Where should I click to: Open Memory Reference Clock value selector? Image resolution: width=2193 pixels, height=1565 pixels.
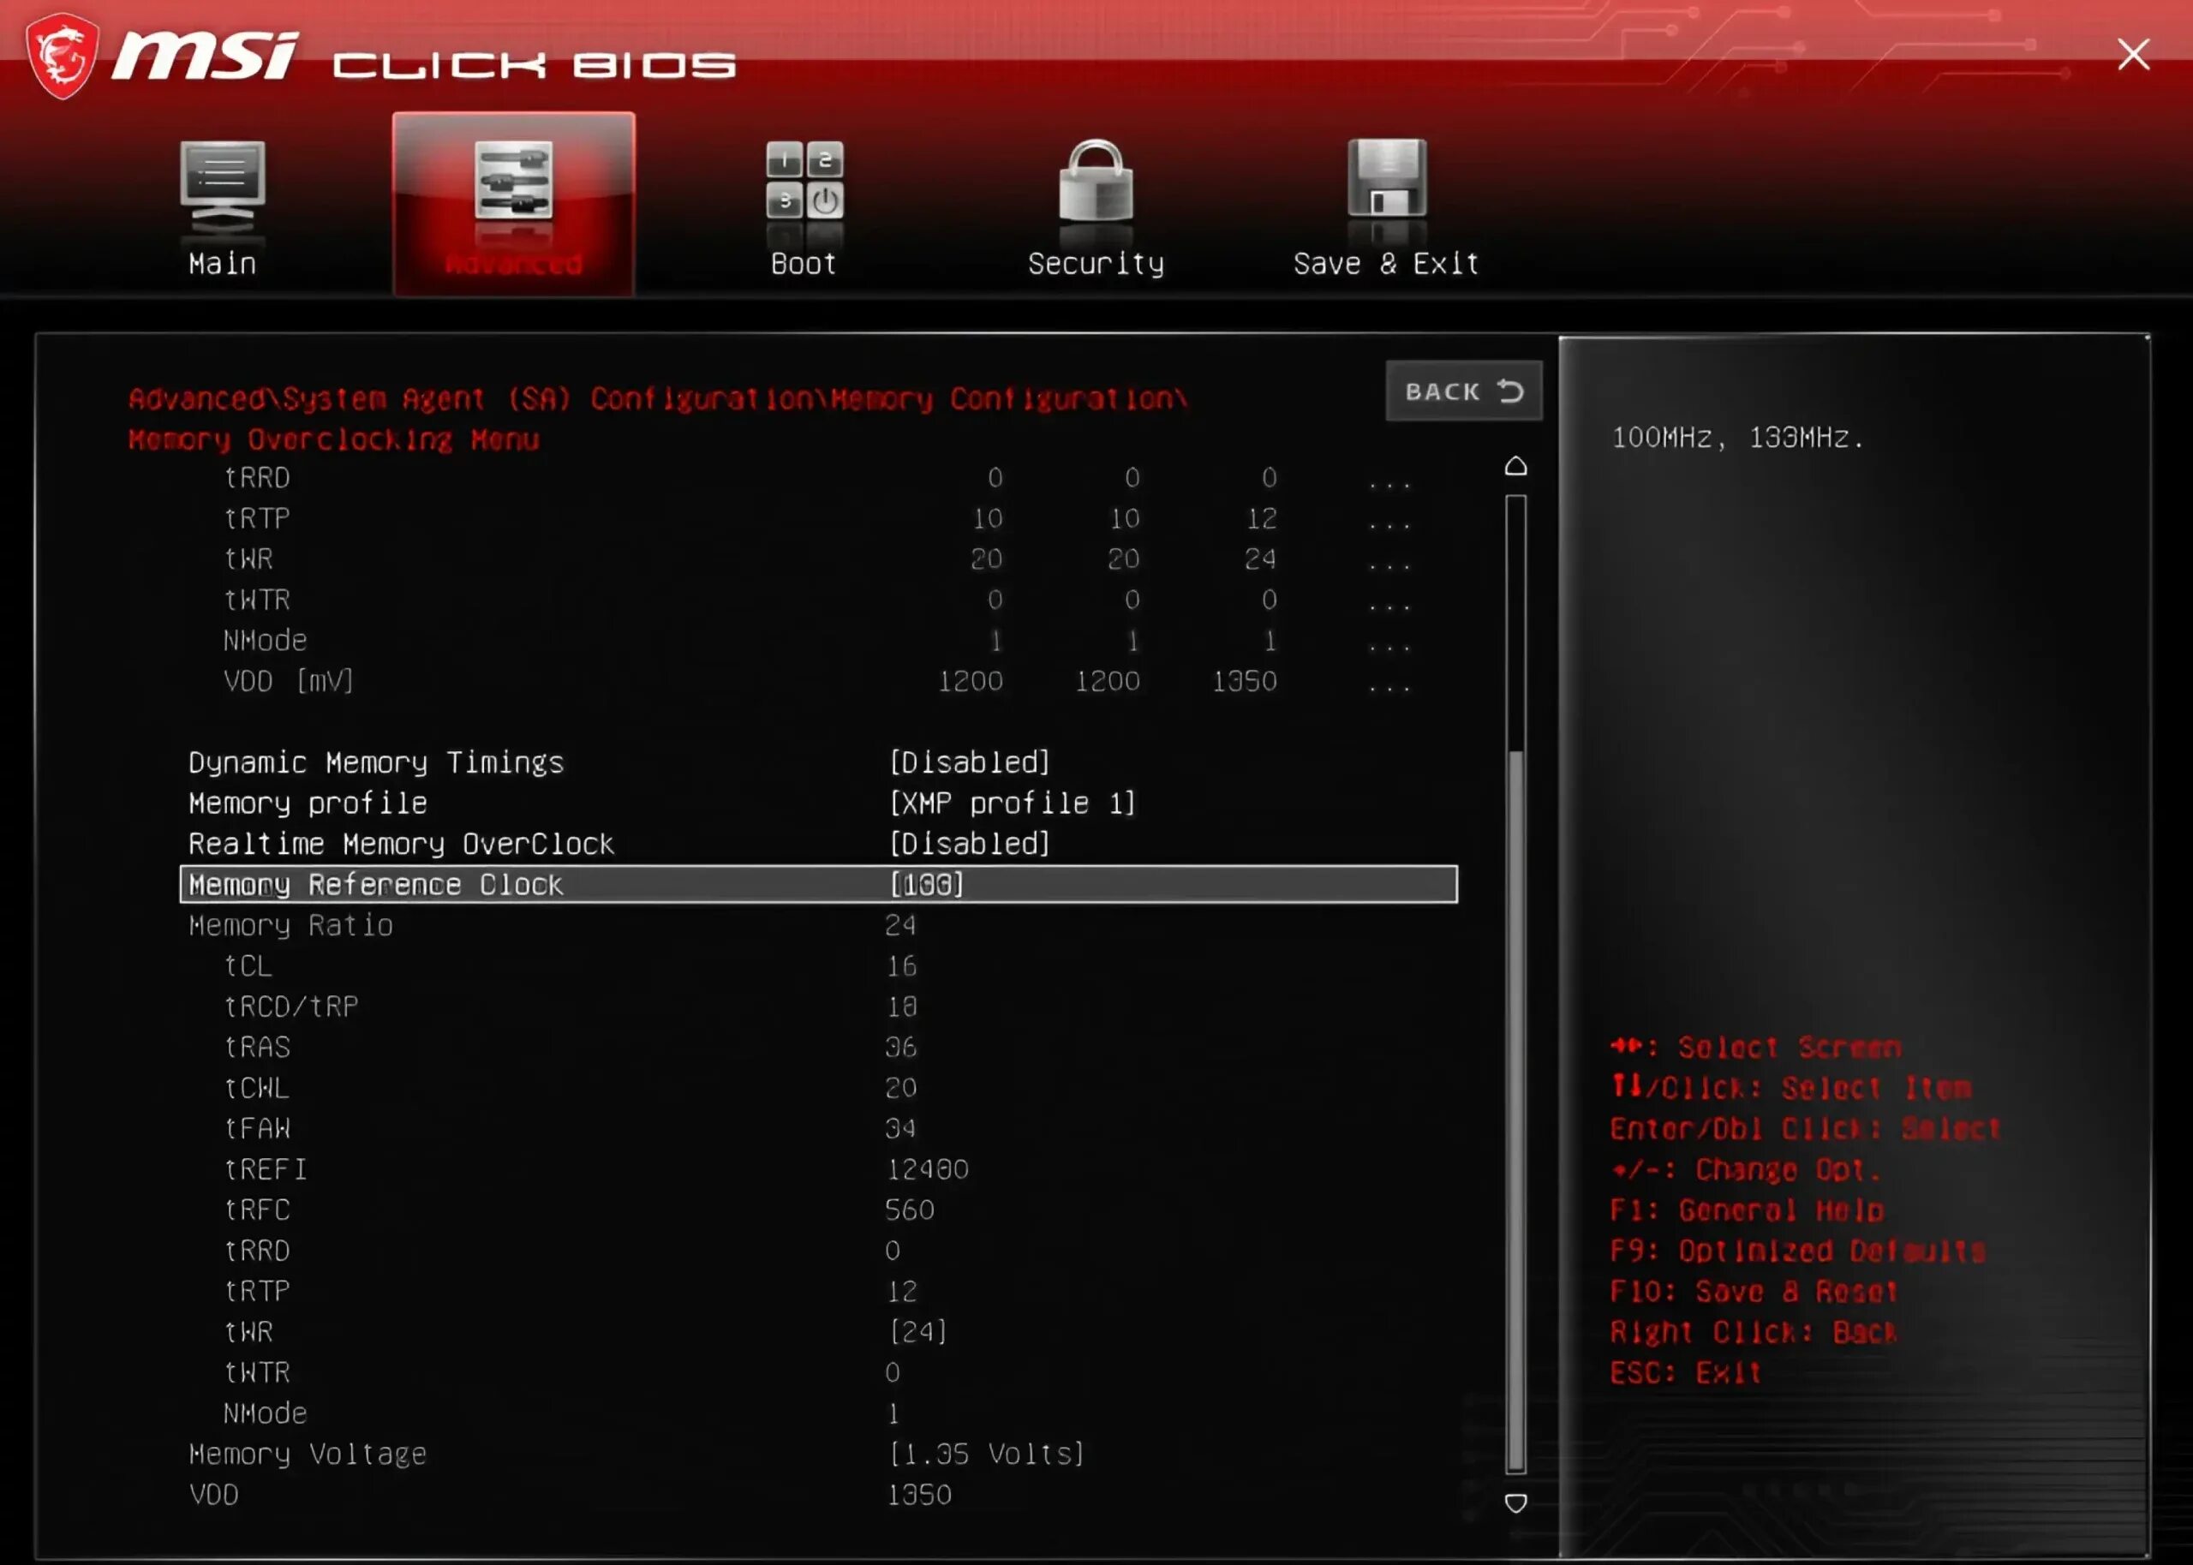[927, 885]
